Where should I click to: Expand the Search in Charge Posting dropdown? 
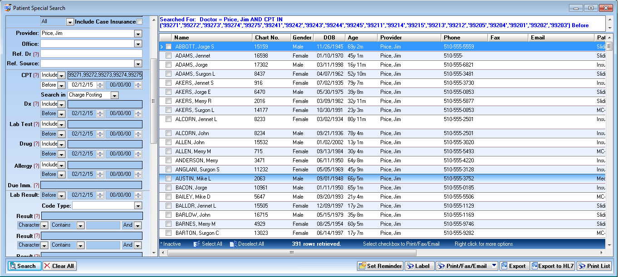pos(114,95)
